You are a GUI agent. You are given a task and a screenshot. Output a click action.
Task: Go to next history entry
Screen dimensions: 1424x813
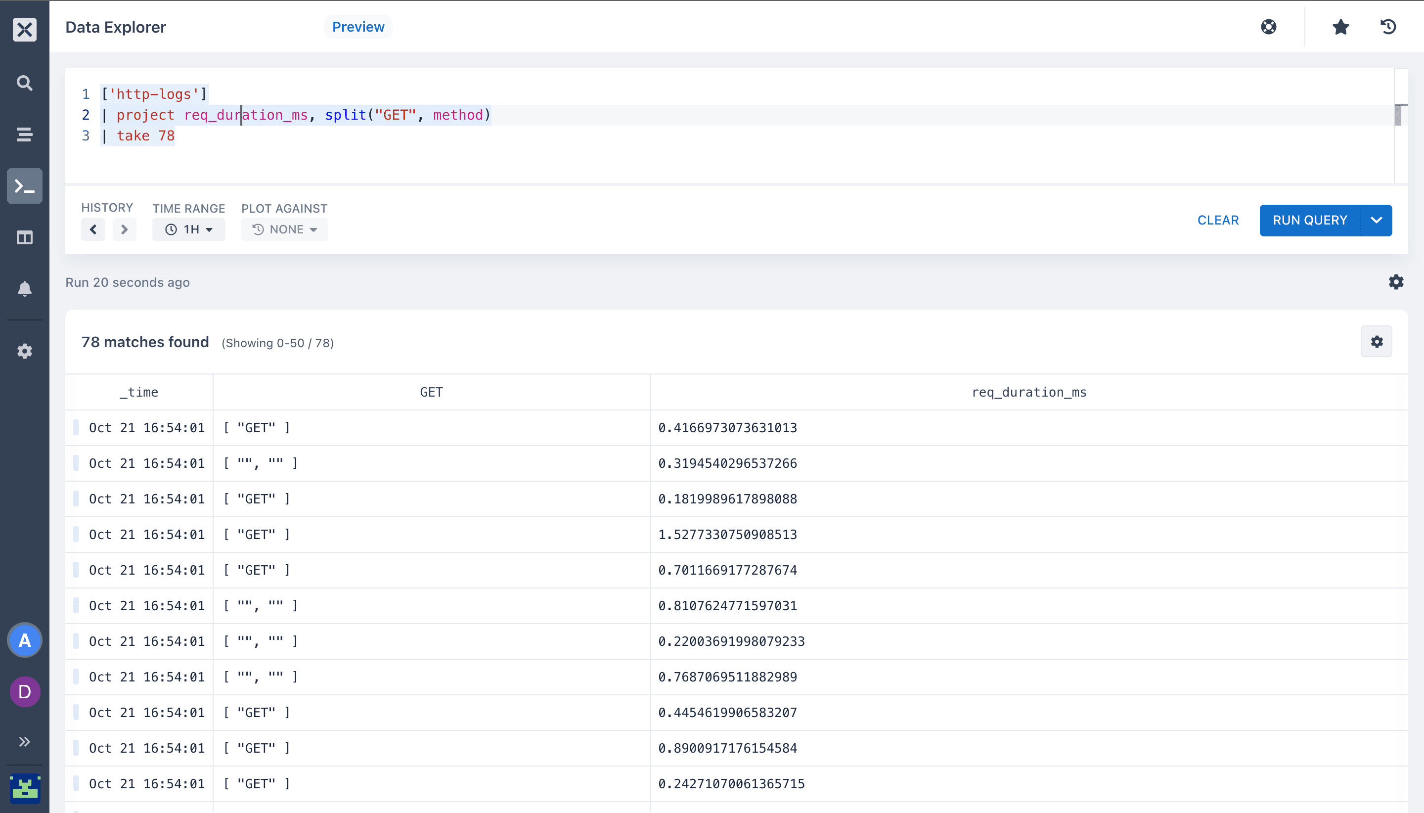pos(125,229)
